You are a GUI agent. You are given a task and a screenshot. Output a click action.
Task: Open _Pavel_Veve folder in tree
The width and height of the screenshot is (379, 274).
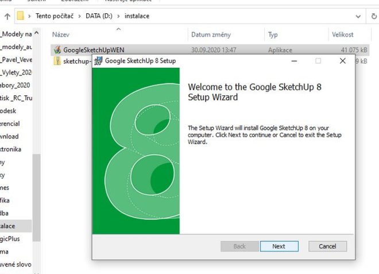(x=16, y=60)
